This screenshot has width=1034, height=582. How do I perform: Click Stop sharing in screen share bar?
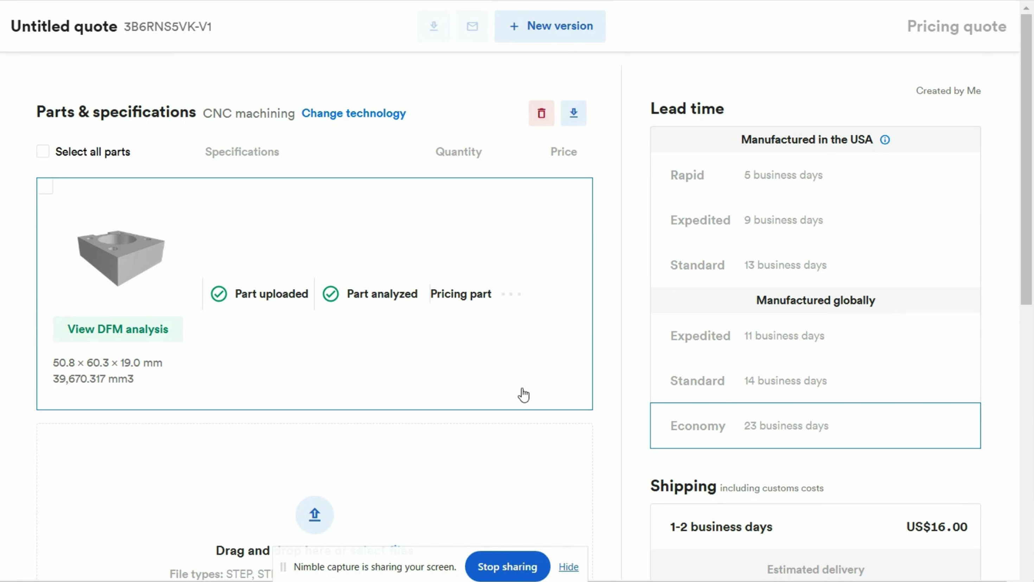508,567
